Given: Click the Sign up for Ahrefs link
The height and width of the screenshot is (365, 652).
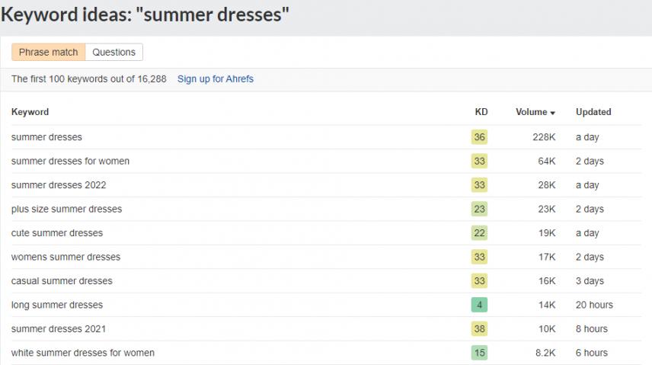Looking at the screenshot, I should pyautogui.click(x=215, y=79).
